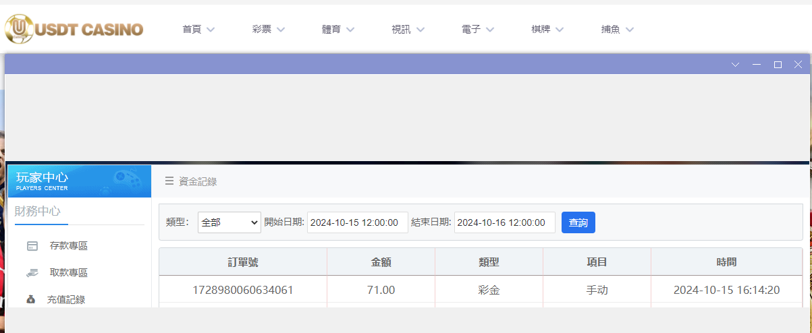The width and height of the screenshot is (812, 333).
Task: Maximize the player center popup window
Action: (x=778, y=64)
